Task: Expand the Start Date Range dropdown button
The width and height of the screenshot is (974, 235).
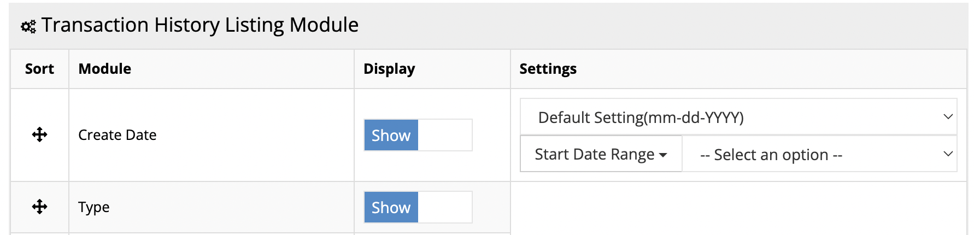Action: click(601, 154)
